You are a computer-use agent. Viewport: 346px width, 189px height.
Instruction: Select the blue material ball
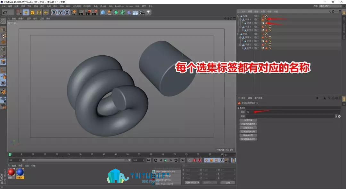pos(20,172)
